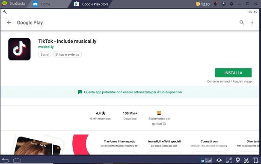This screenshot has width=261, height=164.
Task: Open the info icon beside Supervisione dei genitori
Action: pos(164,124)
